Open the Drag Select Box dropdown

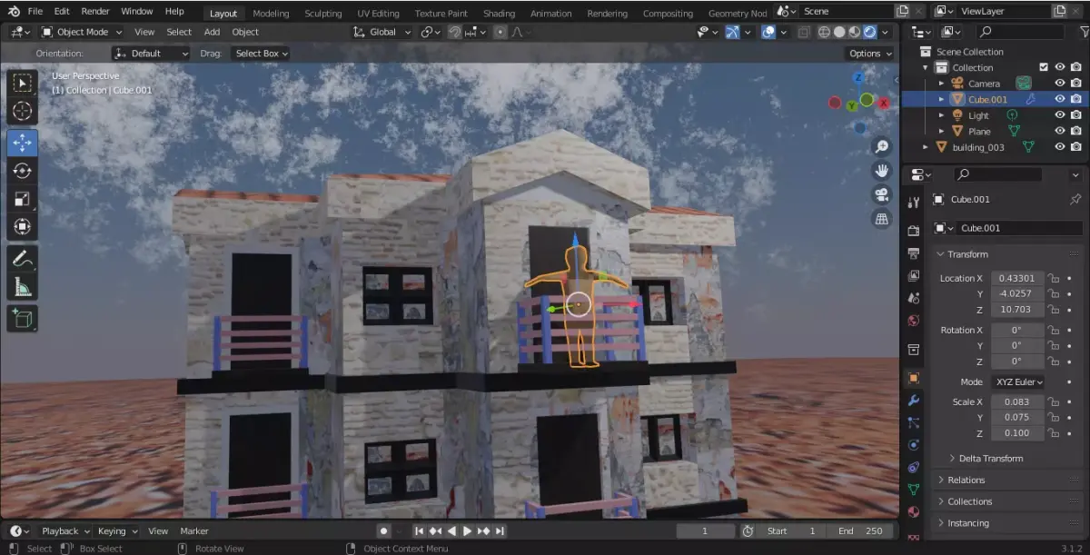(260, 54)
